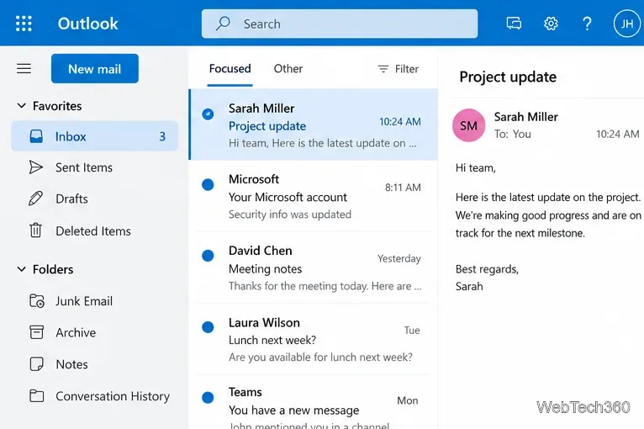Click the Conversation History folder icon
The height and width of the screenshot is (429, 644).
point(36,395)
